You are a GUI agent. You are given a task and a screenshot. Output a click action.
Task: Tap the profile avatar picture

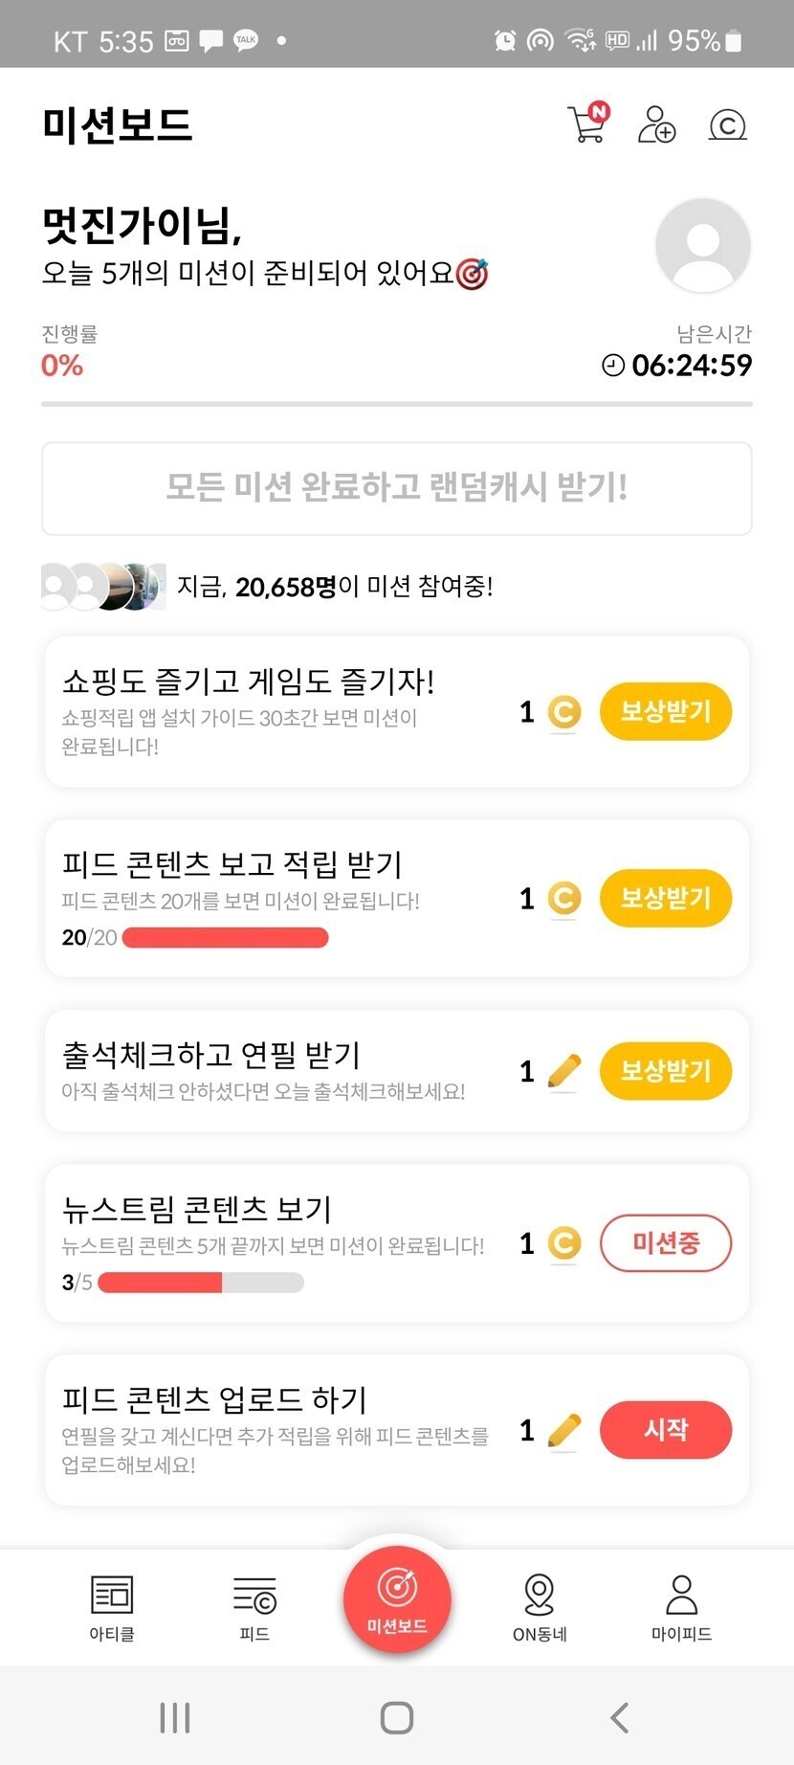[703, 245]
